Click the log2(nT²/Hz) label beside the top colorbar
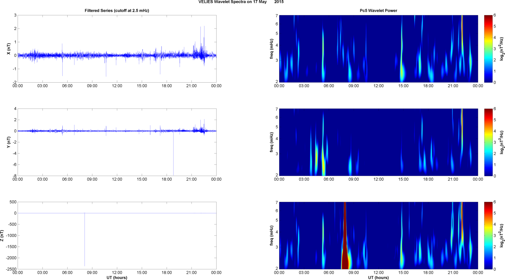 coord(502,49)
